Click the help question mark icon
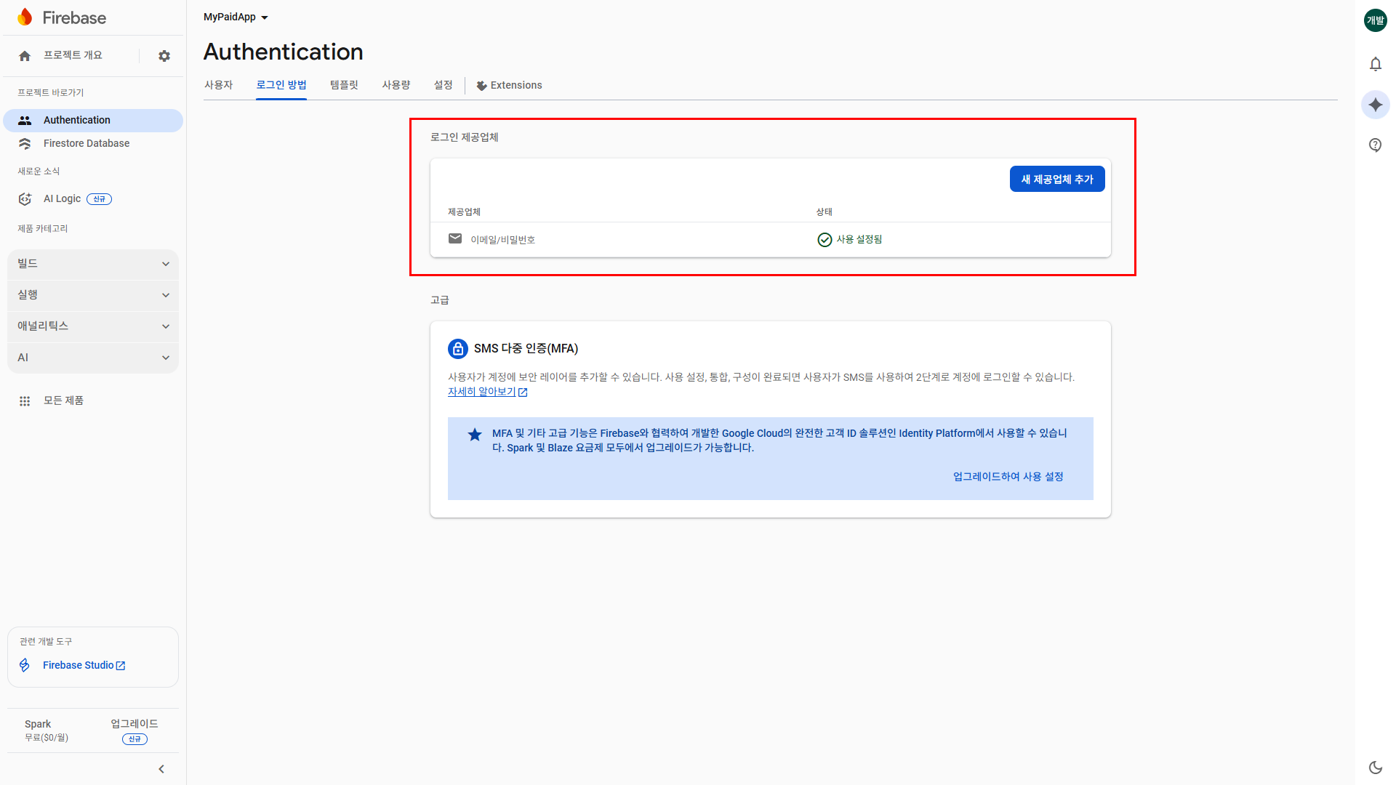 (x=1375, y=145)
